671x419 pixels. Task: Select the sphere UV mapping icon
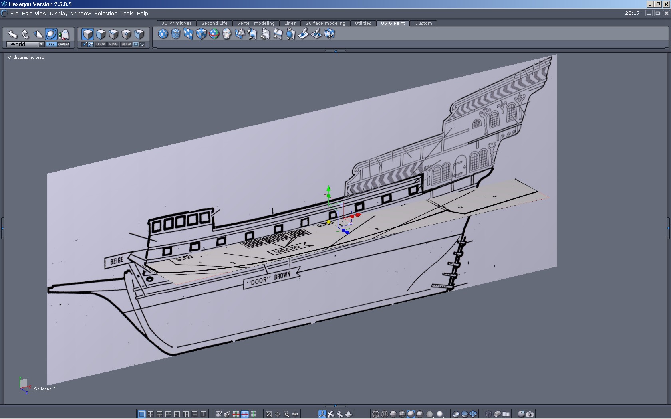[x=163, y=34]
